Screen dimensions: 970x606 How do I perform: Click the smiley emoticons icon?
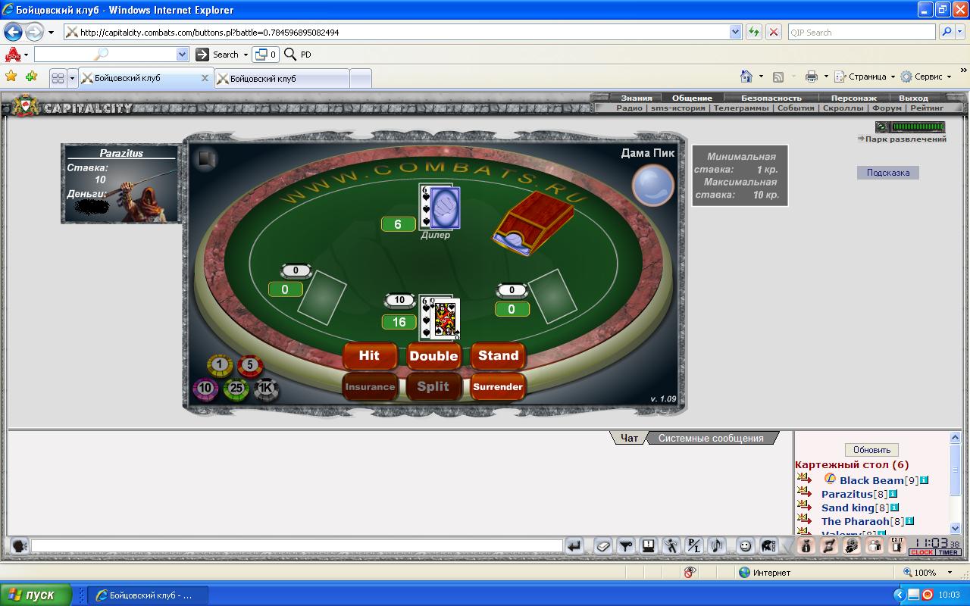coord(746,545)
